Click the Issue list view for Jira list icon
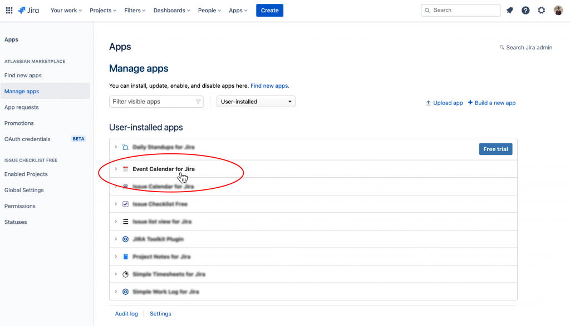 click(x=125, y=222)
